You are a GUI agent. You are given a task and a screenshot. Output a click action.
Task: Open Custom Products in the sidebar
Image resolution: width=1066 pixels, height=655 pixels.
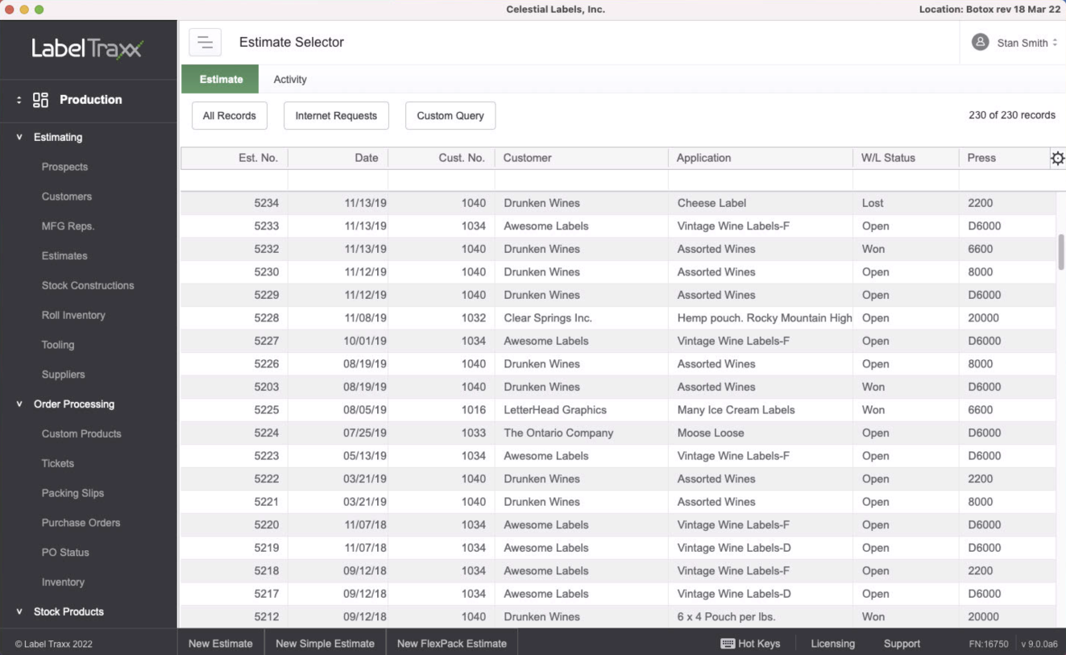81,434
